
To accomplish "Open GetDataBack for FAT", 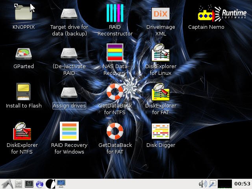I will tap(115, 132).
